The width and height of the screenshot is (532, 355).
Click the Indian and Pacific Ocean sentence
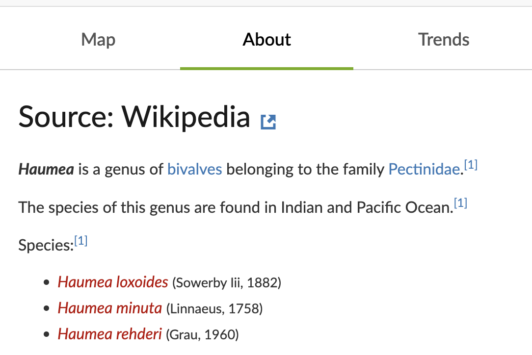(x=235, y=208)
